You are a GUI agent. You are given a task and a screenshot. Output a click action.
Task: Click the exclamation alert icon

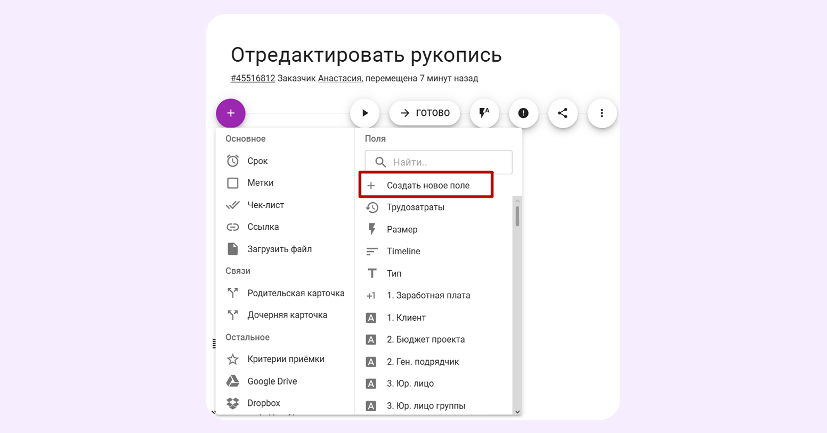click(523, 113)
